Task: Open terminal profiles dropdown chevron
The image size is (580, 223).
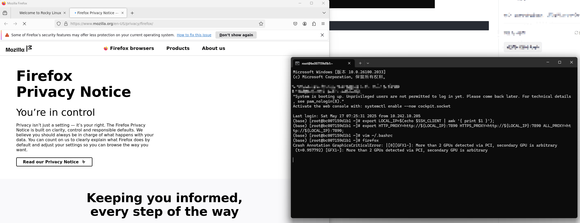Action: pyautogui.click(x=368, y=63)
